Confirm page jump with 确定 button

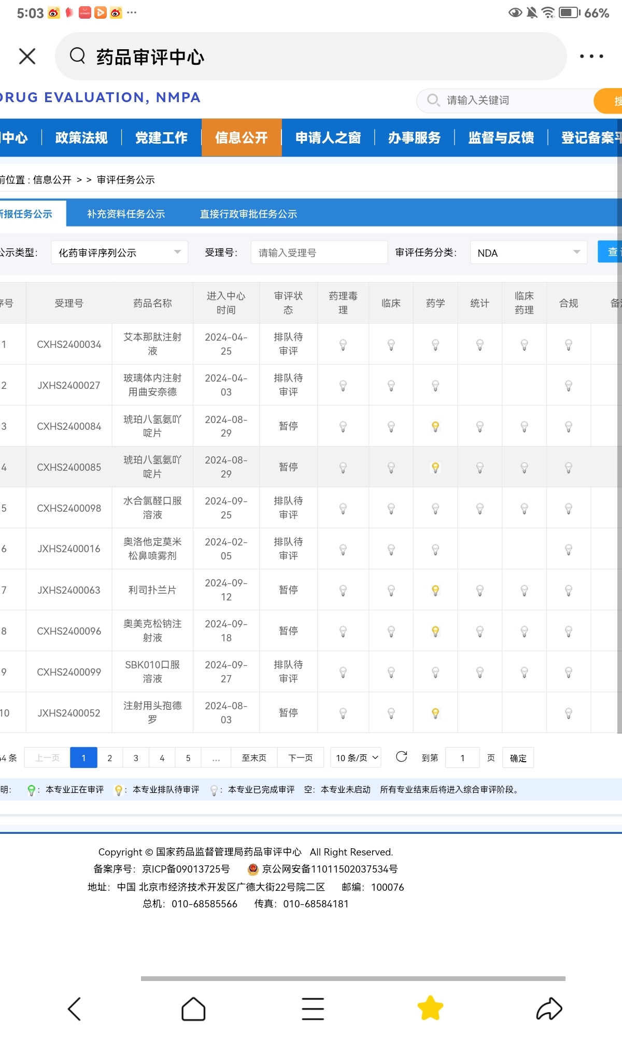tap(518, 758)
